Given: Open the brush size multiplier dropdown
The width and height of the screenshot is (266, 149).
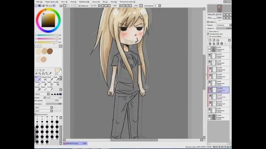Looking at the screenshot, I should (x=45, y=98).
